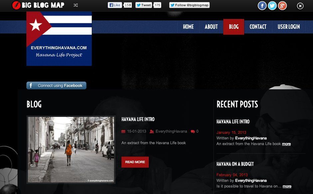Screen dimensions: 313x194
Task: Click the shuffle random blog icon
Action: 76,5
